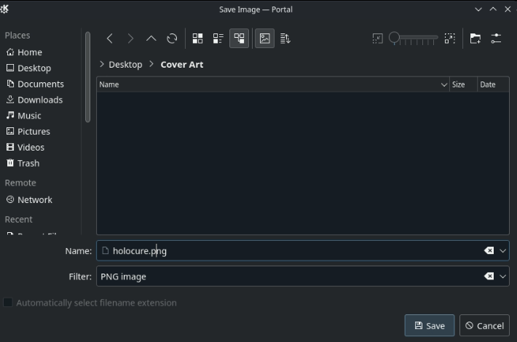Switch to icons view mode
Screen dimensions: 517x342
pyautogui.click(x=197, y=39)
